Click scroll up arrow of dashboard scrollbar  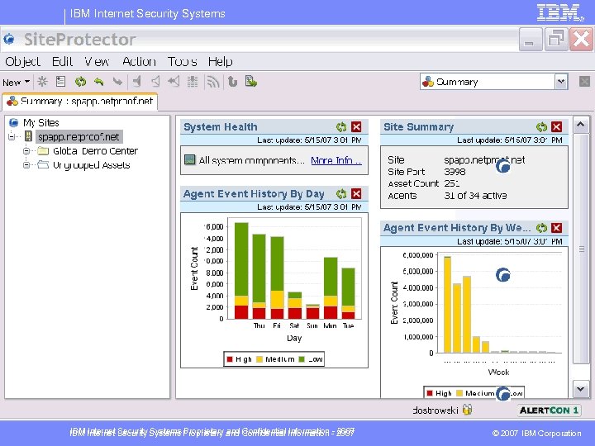[x=581, y=125]
